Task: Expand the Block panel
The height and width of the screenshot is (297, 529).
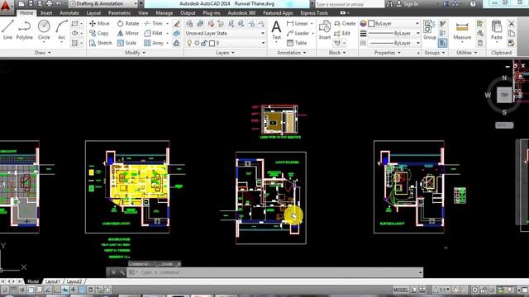Action: click(337, 53)
